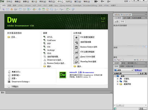Click the Tag Chooser toolbar icon
This screenshot has height=110, width=148.
pos(73,9)
